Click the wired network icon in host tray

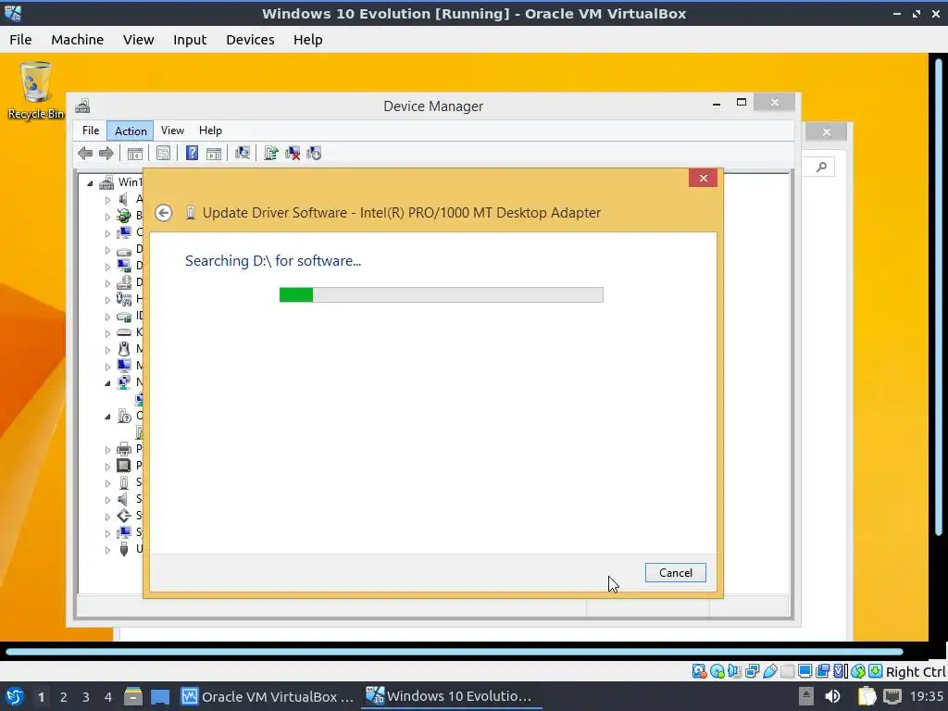[x=892, y=696]
